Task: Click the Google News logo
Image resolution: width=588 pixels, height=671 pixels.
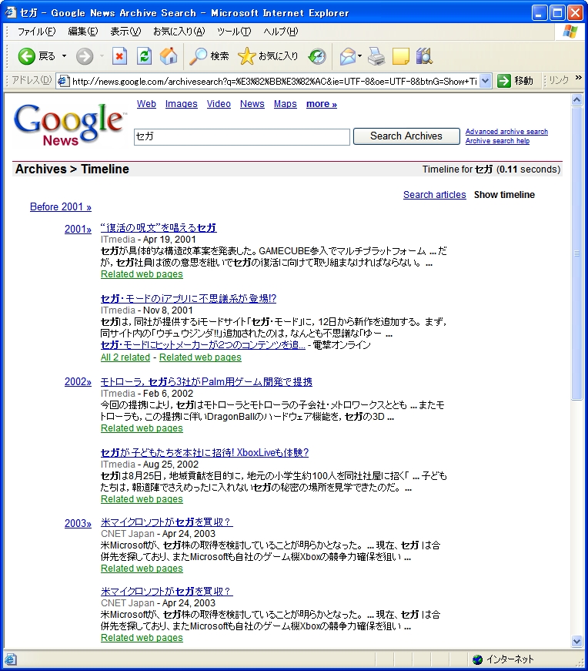Action: 70,123
